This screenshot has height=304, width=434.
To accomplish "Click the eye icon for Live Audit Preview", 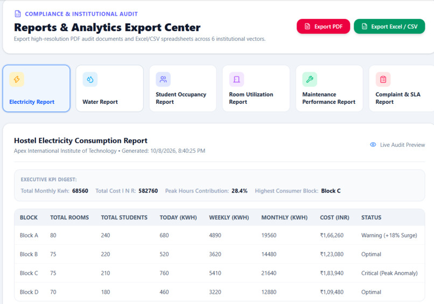I will point(373,145).
